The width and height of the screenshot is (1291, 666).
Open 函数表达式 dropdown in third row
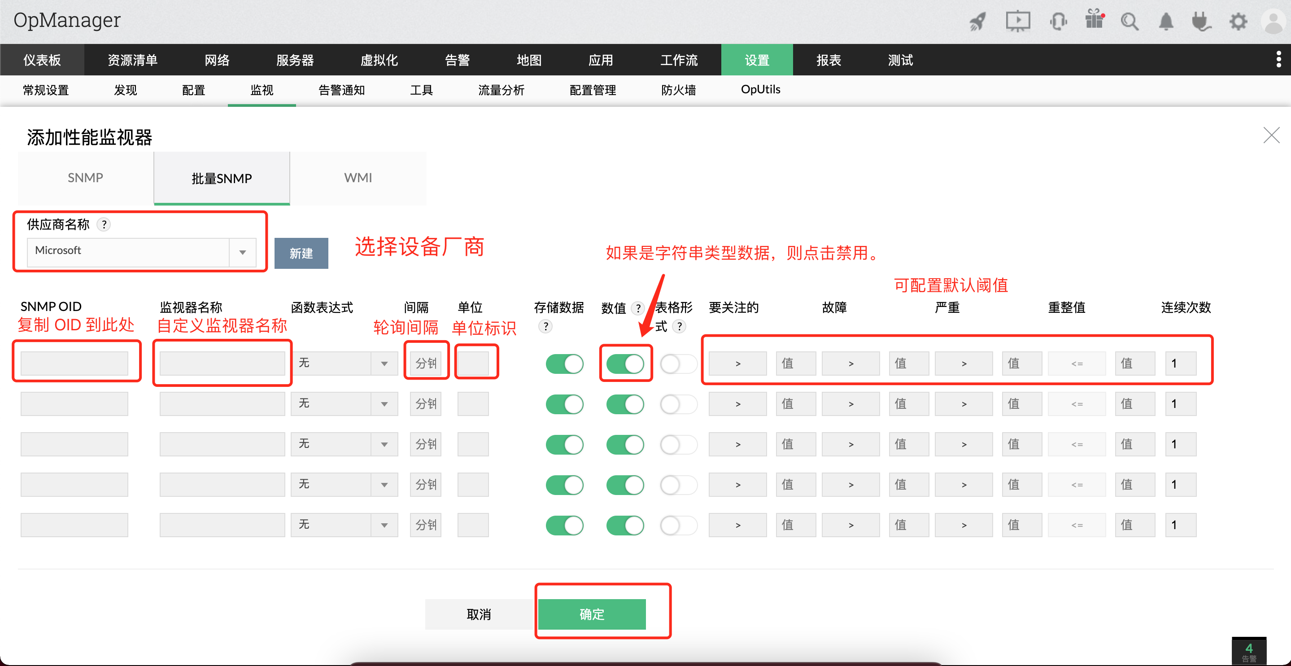[345, 444]
